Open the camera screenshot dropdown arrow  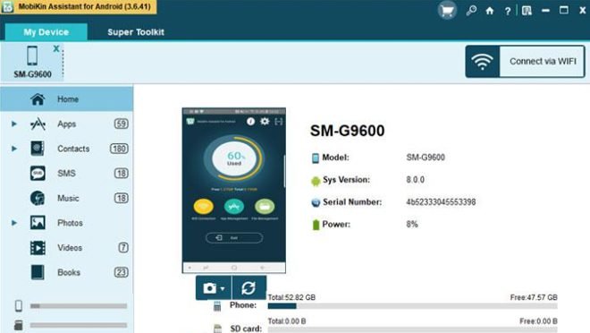[223, 289]
